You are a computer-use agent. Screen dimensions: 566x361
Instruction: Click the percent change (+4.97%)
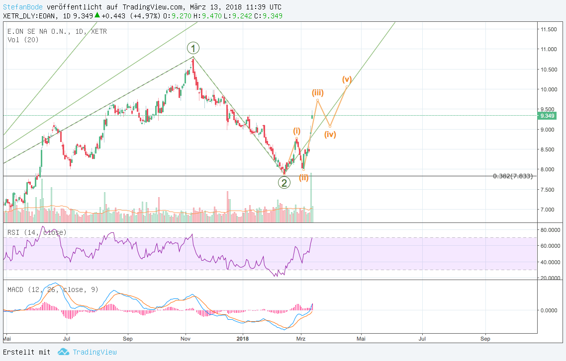(x=145, y=16)
